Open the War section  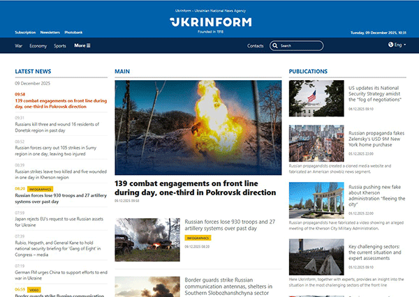pos(18,46)
